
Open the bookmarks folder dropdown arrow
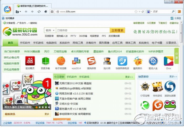click(20, 11)
